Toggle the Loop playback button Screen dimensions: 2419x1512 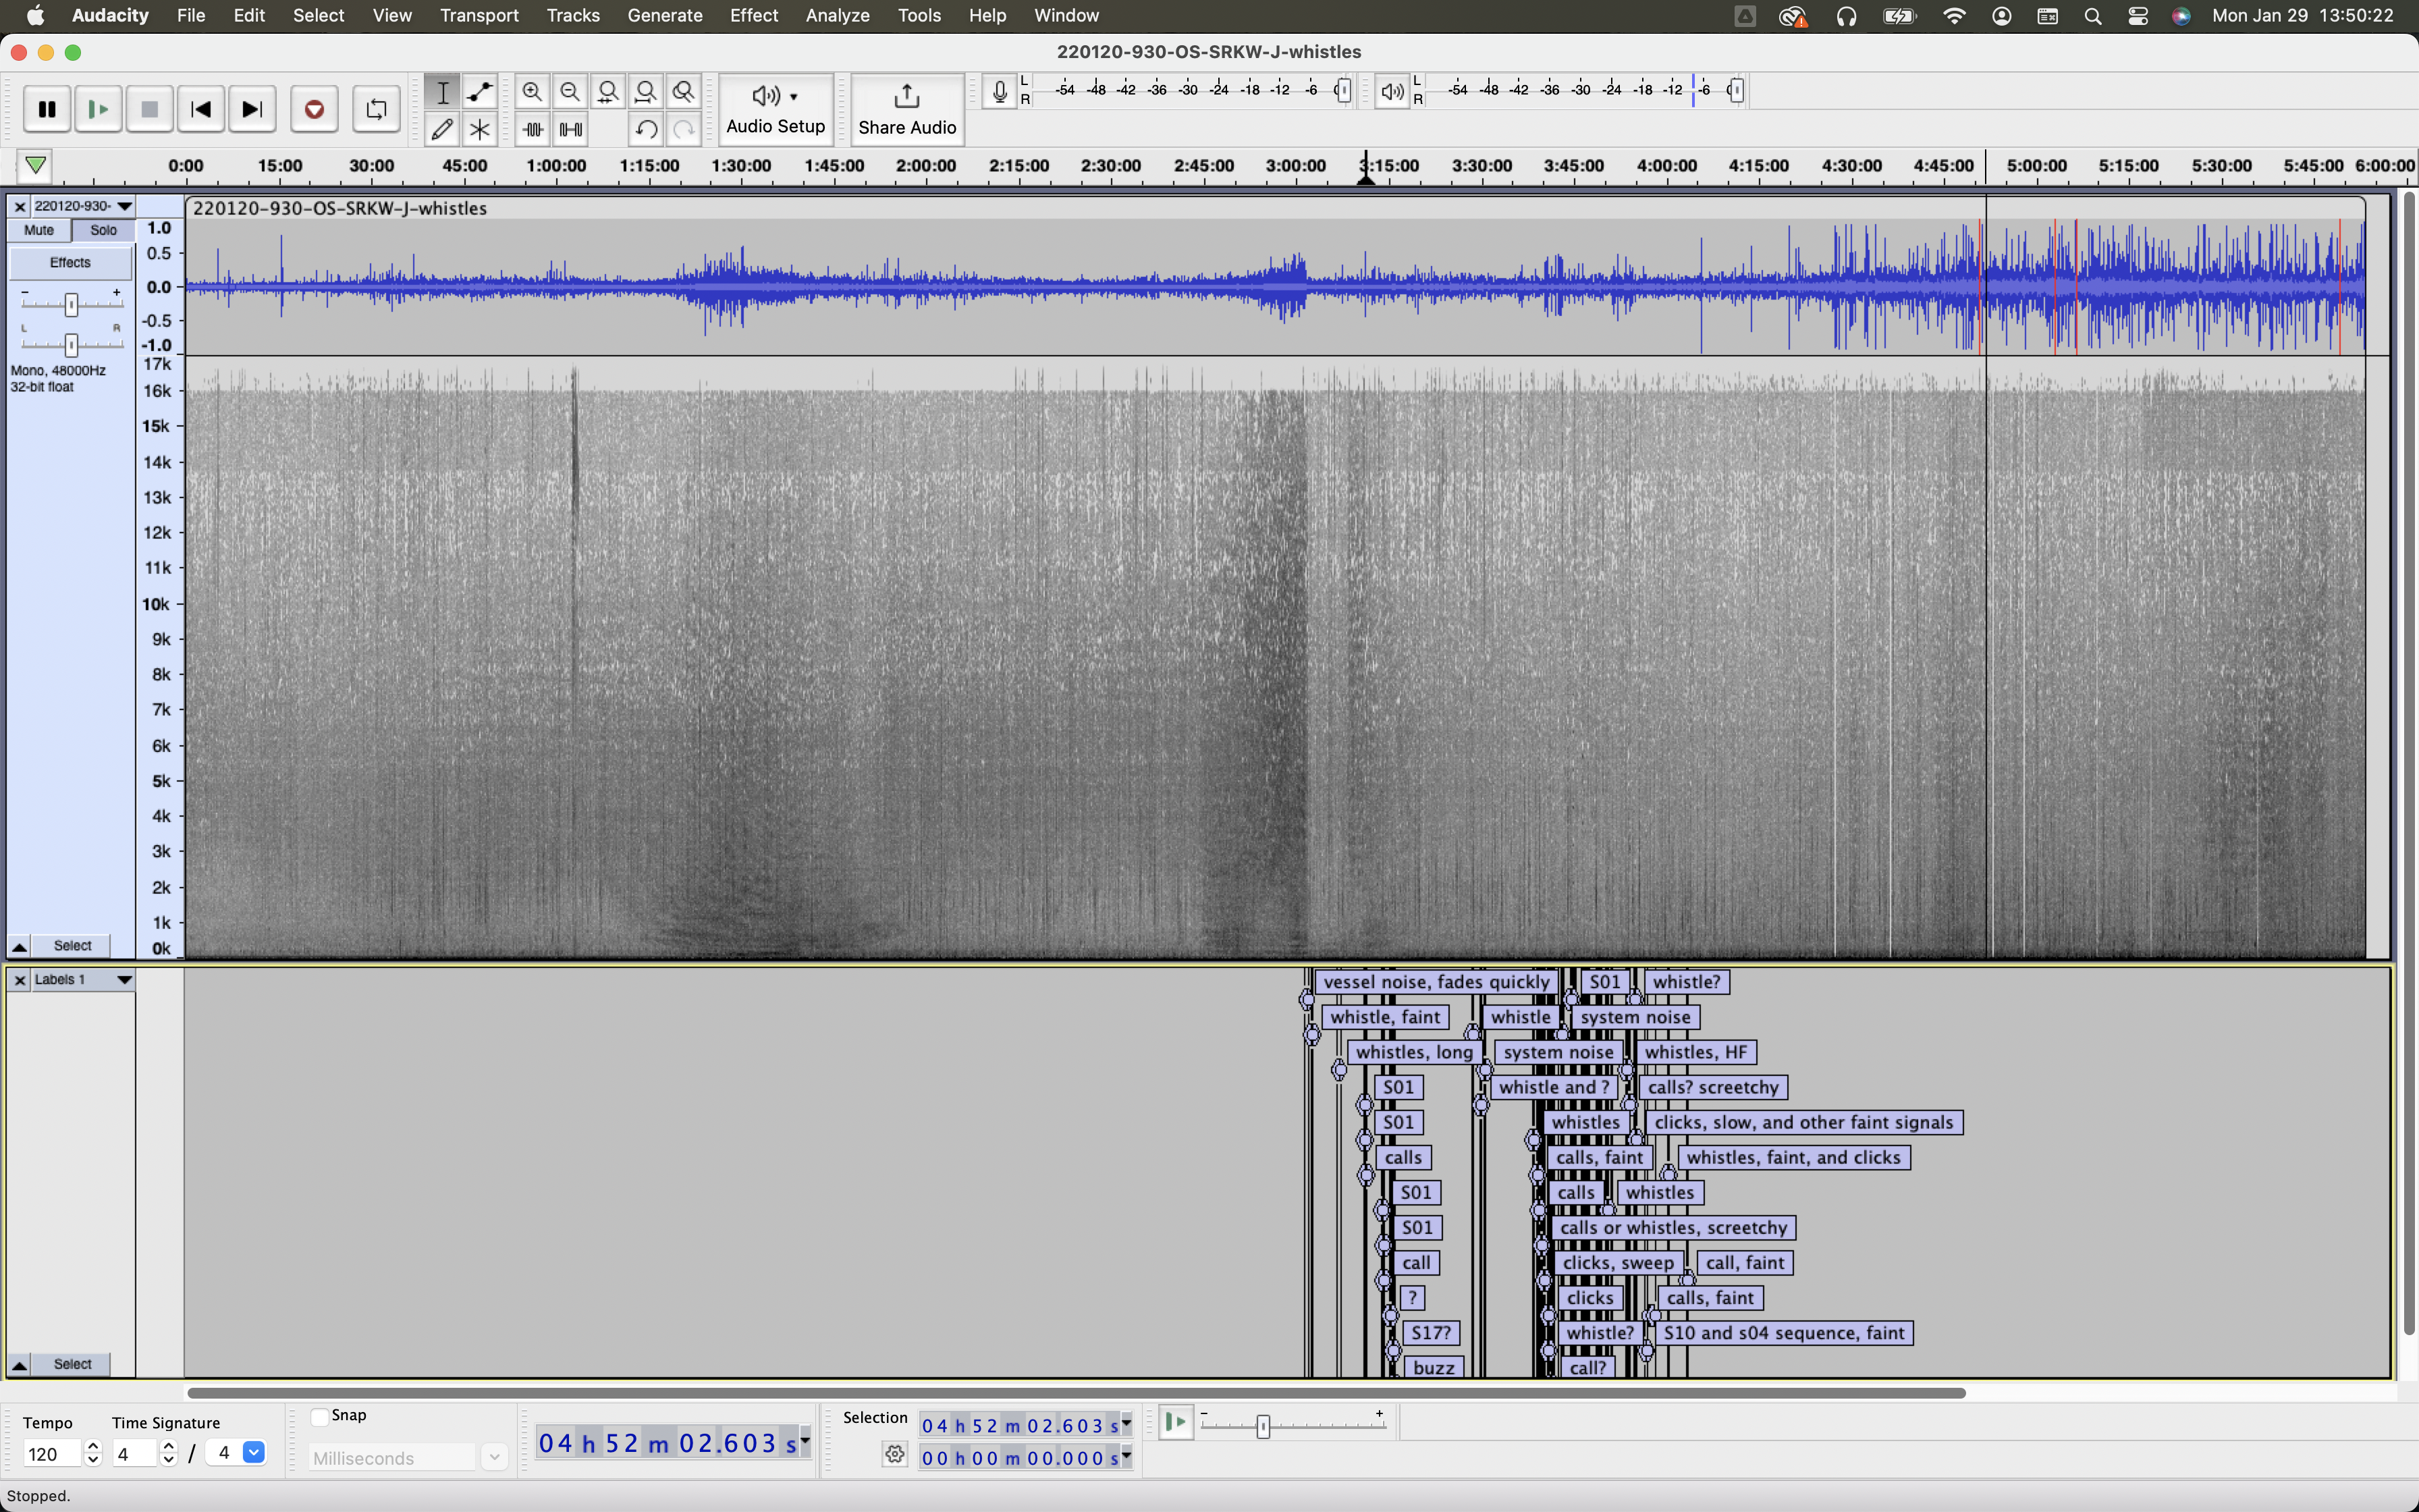(376, 109)
